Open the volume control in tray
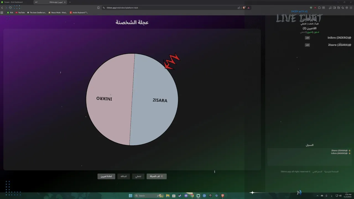The width and height of the screenshot is (354, 199). coord(340,196)
